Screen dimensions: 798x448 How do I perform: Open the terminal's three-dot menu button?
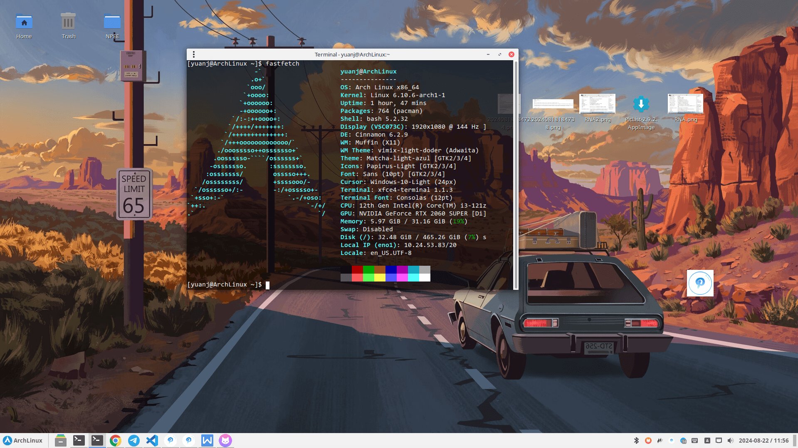pyautogui.click(x=193, y=54)
